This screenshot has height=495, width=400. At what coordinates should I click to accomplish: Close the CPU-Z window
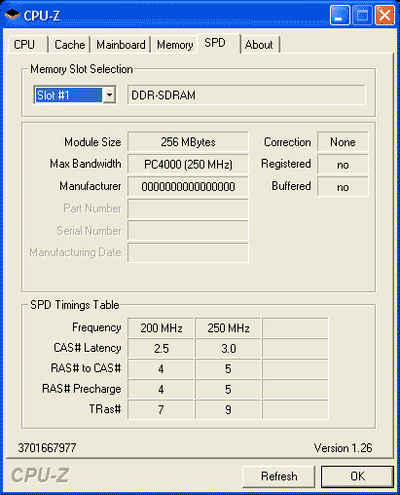point(384,15)
